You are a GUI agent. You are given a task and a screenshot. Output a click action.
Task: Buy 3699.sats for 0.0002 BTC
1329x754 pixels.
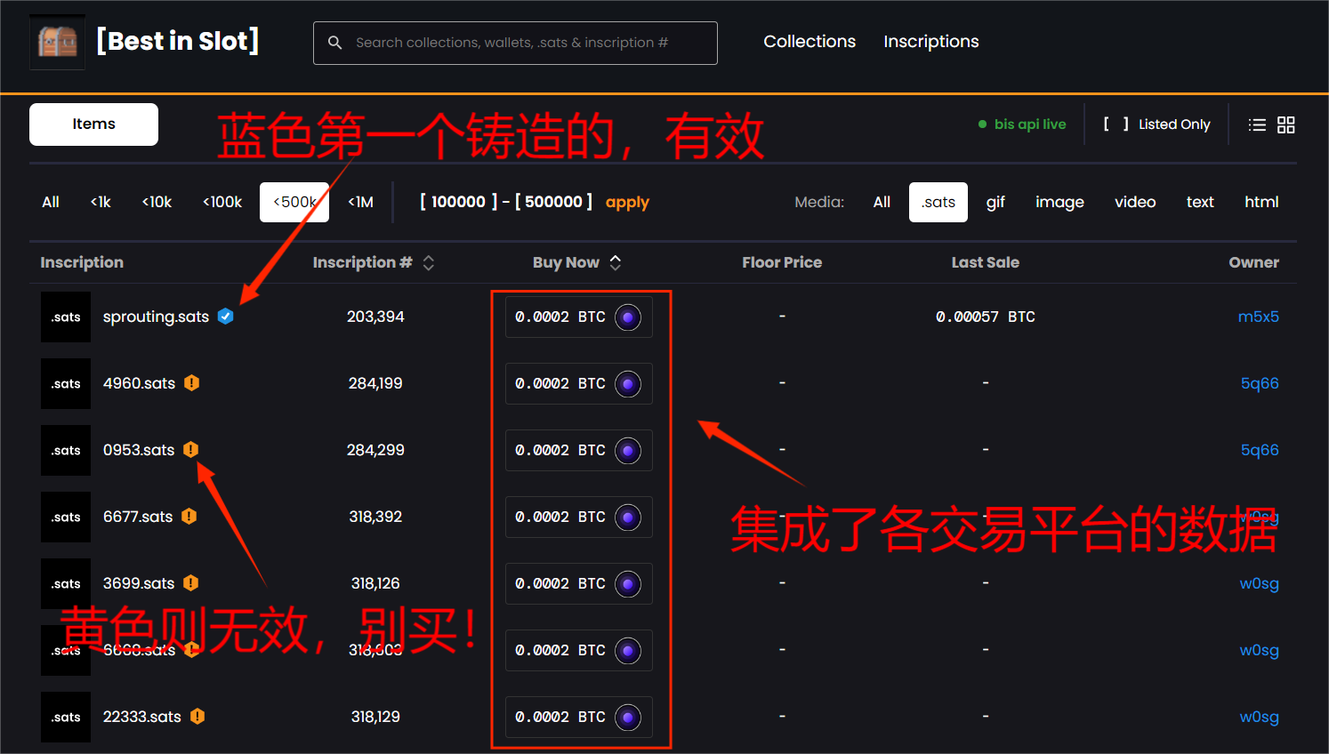pyautogui.click(x=578, y=584)
